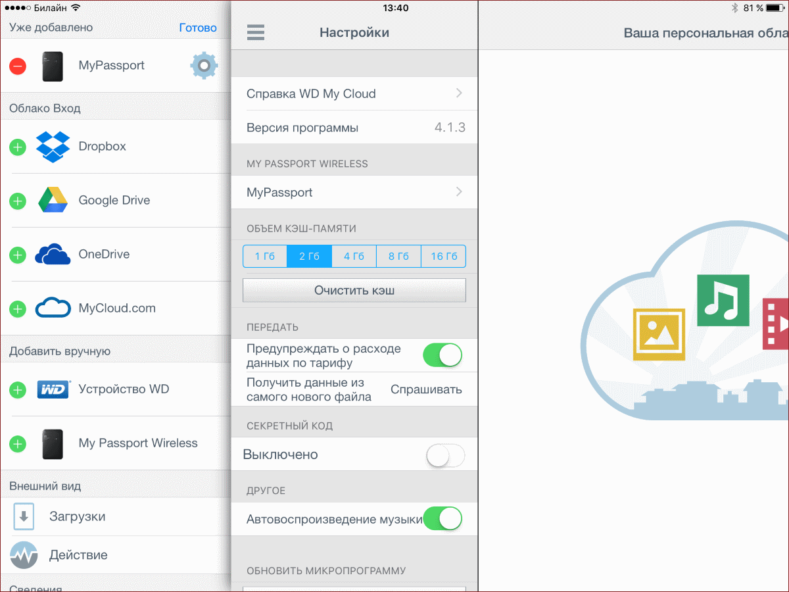Image resolution: width=789 pixels, height=592 pixels.
Task: Open the hamburger menu in Настройки
Action: 255,32
